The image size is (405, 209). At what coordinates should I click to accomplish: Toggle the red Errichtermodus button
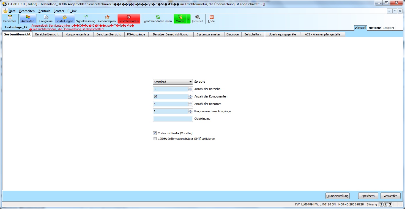(x=128, y=19)
